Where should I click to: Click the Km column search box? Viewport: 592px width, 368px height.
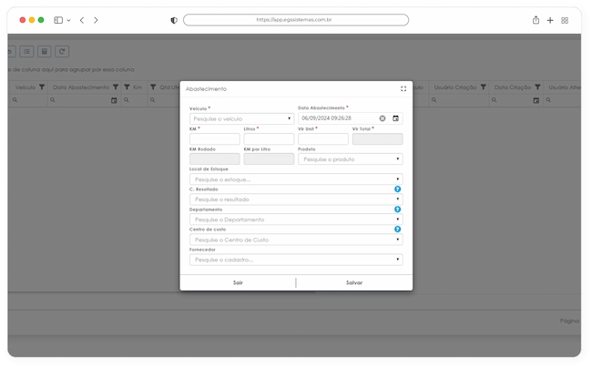[x=136, y=100]
